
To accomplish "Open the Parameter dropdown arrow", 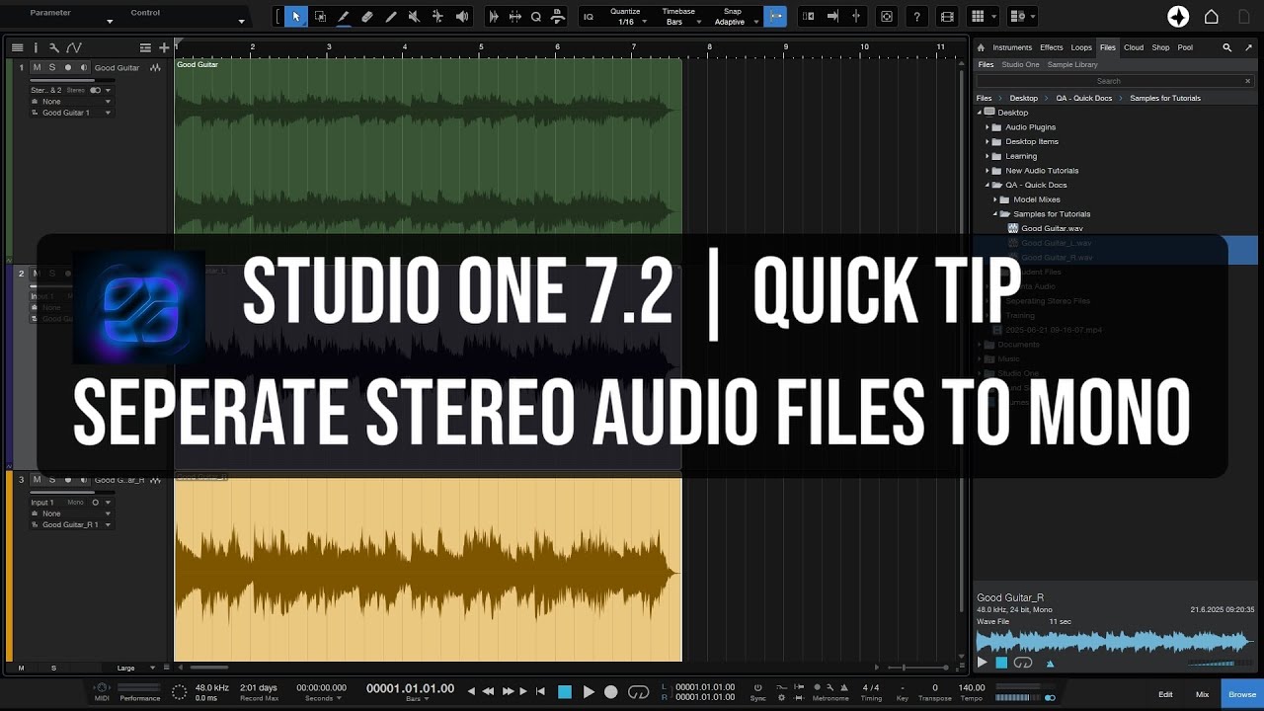I will pos(110,21).
